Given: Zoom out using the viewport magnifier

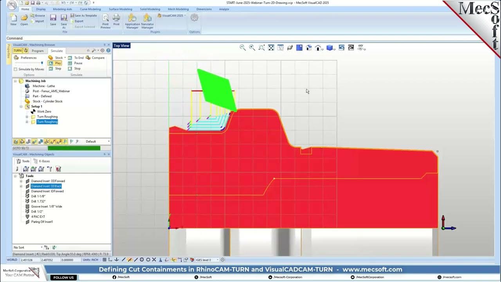Looking at the screenshot, I should 243,47.
